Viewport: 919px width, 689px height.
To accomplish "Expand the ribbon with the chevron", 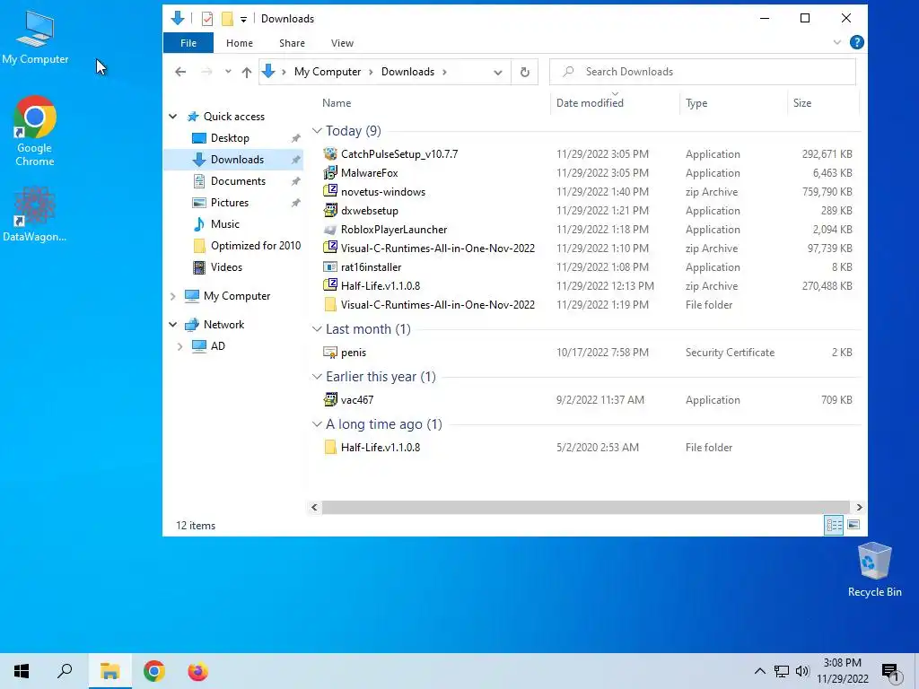I will (x=837, y=42).
